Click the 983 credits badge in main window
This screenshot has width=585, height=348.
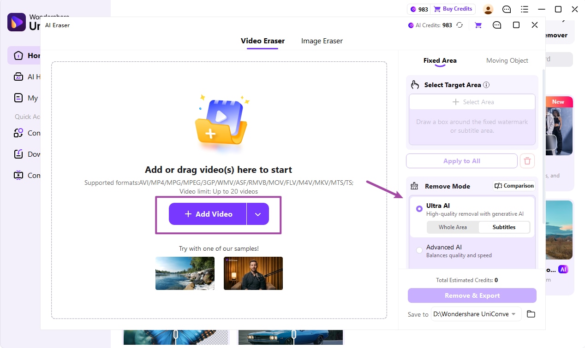(419, 9)
